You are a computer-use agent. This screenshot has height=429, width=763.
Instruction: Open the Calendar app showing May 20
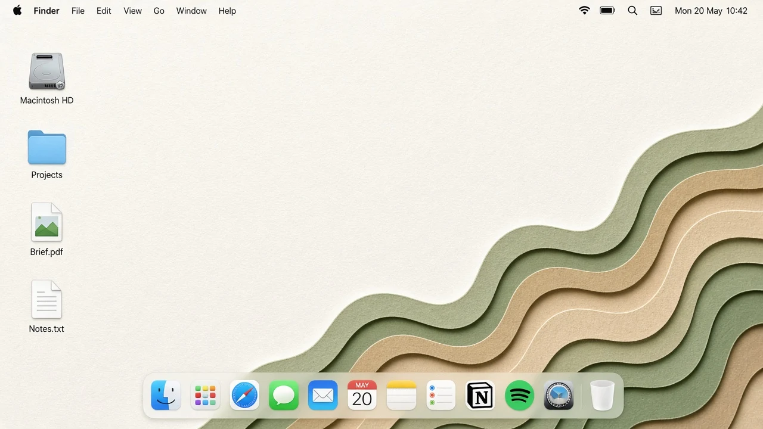(x=362, y=395)
